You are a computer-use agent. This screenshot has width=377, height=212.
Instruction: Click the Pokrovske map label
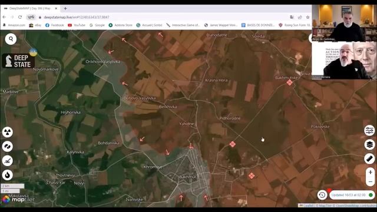pyautogui.click(x=320, y=127)
